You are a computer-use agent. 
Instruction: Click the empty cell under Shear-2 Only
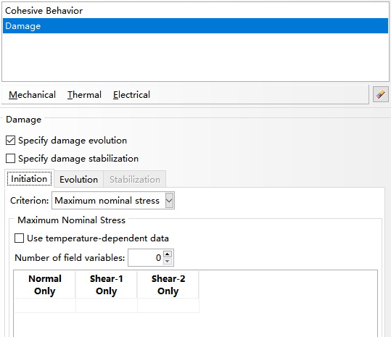point(168,305)
